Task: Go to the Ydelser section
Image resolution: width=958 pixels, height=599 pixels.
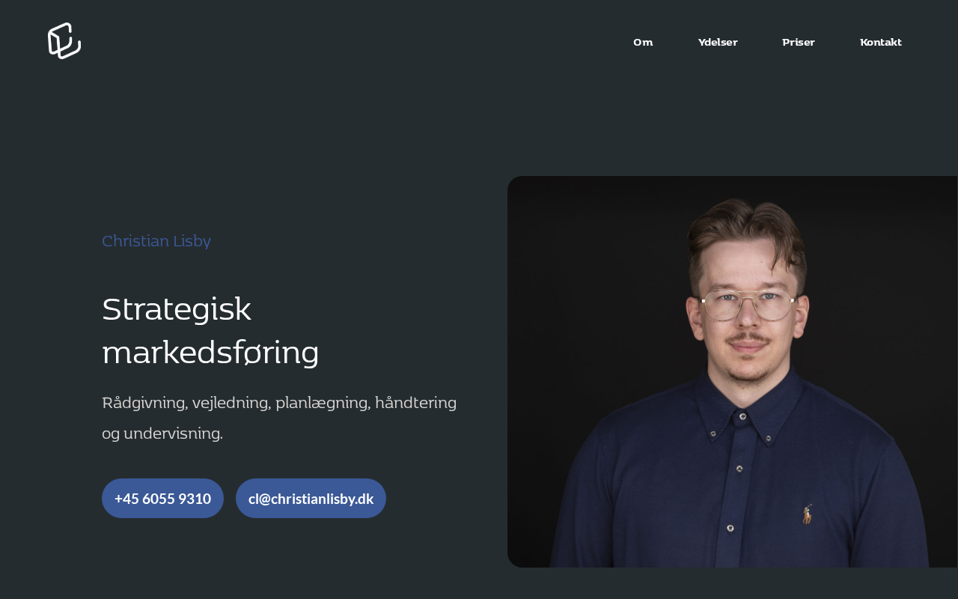Action: (718, 42)
